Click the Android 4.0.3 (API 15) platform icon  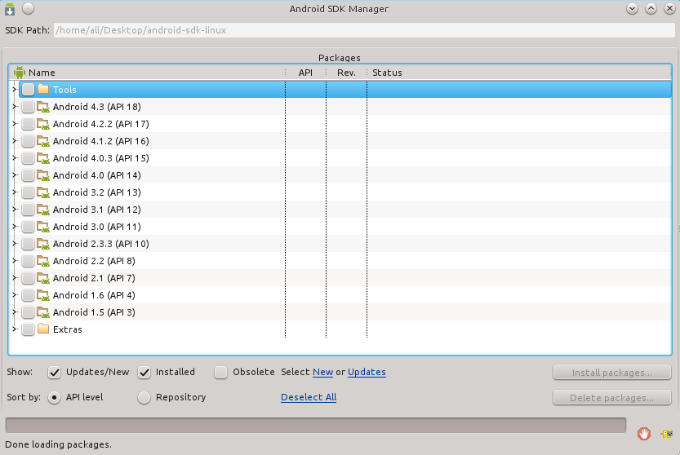43,158
